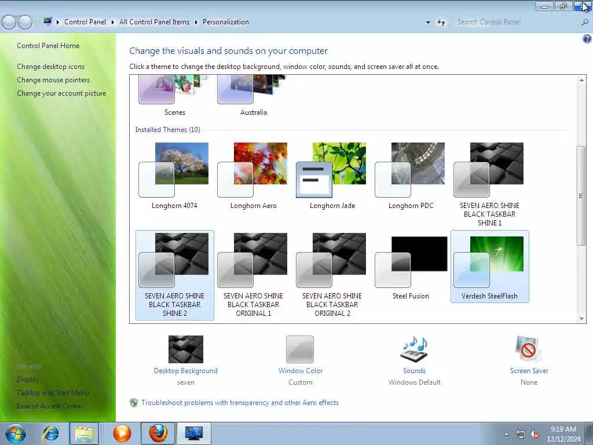Click the Help question mark icon
Screen dimensions: 593x445
(587, 39)
